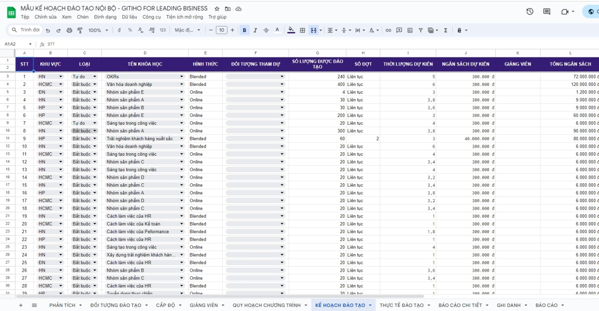Open vertical align dropdown
Screen dimensions: 599x311
pos(345,30)
